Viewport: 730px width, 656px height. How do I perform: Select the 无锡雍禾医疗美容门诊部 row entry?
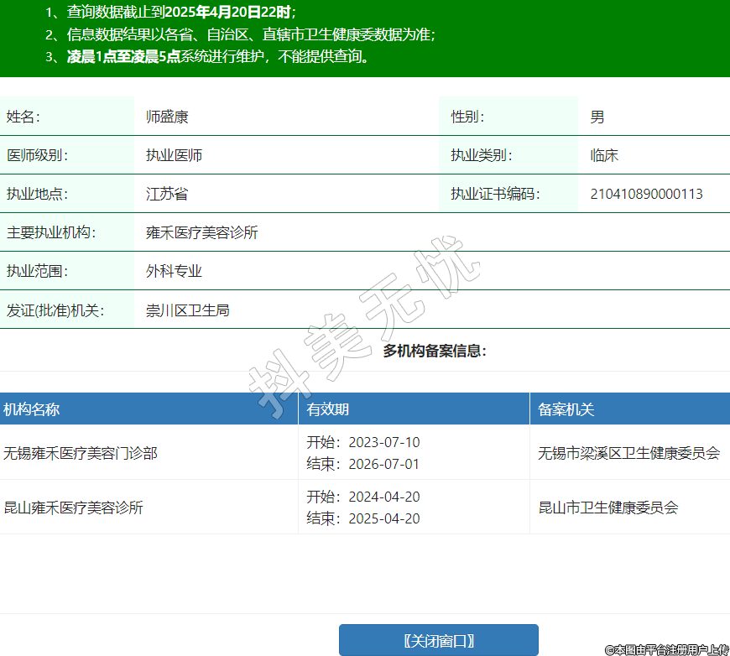(x=81, y=453)
